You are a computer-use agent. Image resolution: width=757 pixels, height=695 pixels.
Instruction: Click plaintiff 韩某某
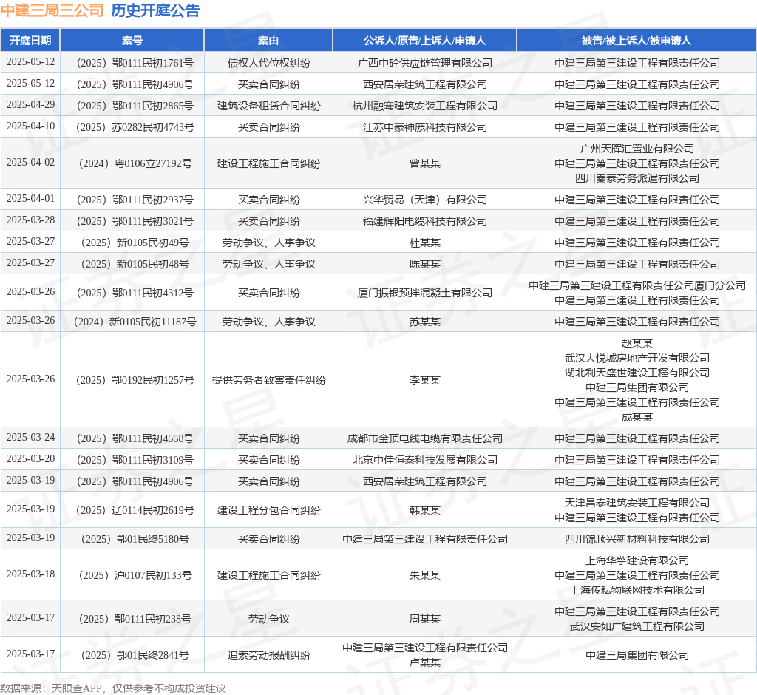tap(425, 510)
